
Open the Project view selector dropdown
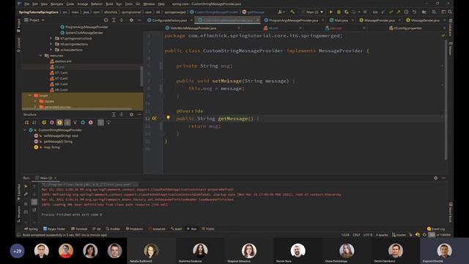(34, 20)
